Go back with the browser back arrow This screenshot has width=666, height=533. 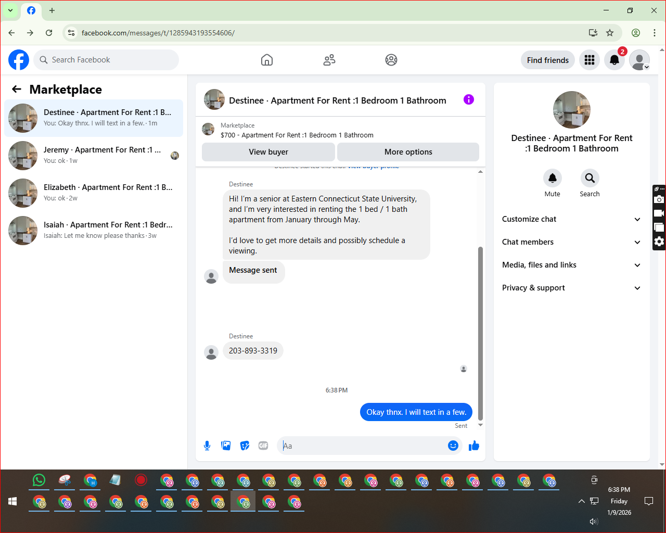click(11, 33)
